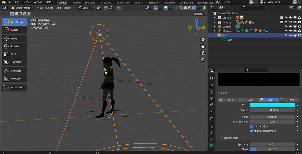This screenshot has height=154, width=302.
Task: Click the Power value field
Action: click(x=273, y=110)
